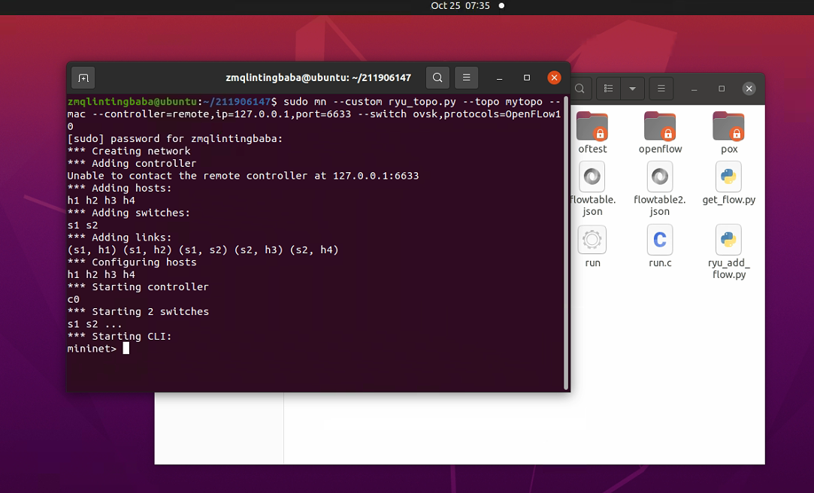
Task: Open Files window hamburger menu
Action: click(x=661, y=89)
